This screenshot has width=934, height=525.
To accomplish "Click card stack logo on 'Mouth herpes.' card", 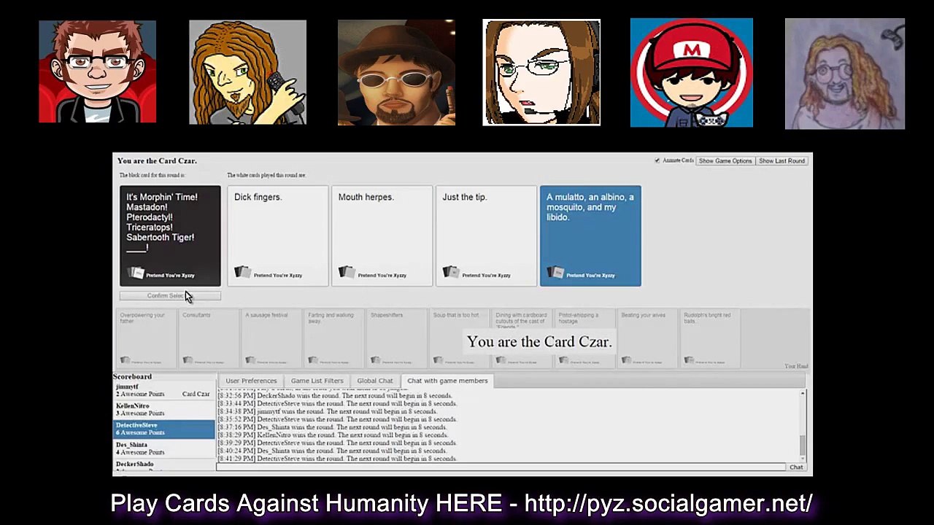I will [347, 273].
